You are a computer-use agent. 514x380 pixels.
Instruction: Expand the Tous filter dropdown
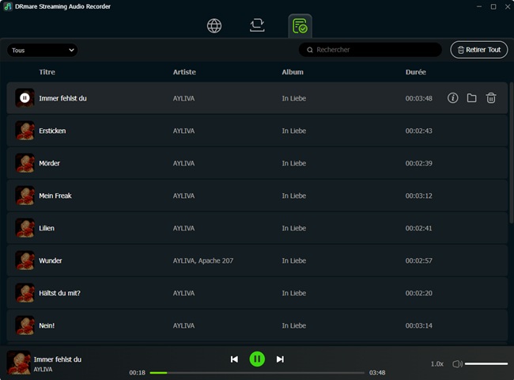click(x=42, y=50)
